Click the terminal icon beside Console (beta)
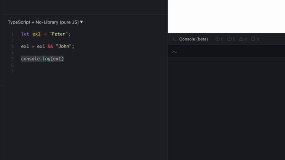This screenshot has height=160, width=285. point(174,39)
